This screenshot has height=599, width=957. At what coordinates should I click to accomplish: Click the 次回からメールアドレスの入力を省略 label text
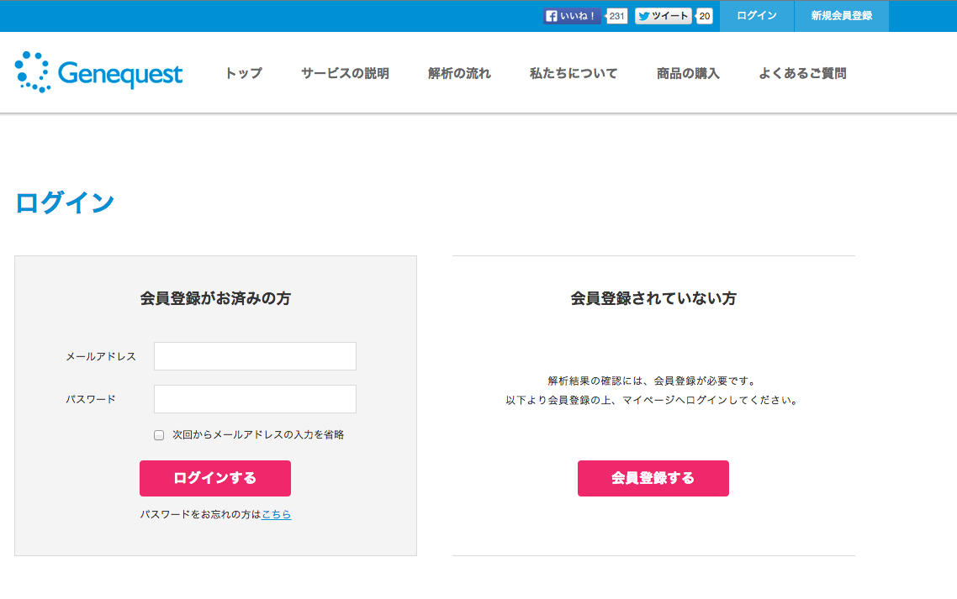tap(258, 435)
